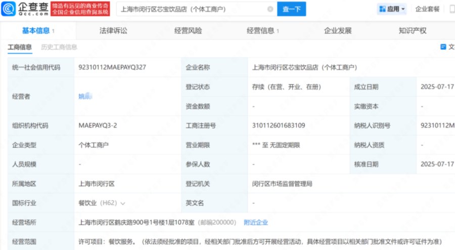The image size is (455, 250).
Task: Open the 企业发展 tab
Action: pyautogui.click(x=338, y=30)
